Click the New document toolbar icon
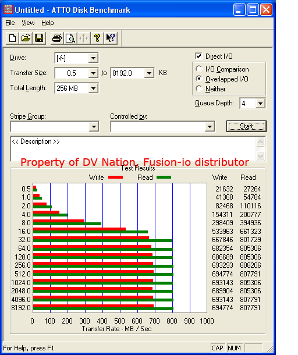 point(12,38)
